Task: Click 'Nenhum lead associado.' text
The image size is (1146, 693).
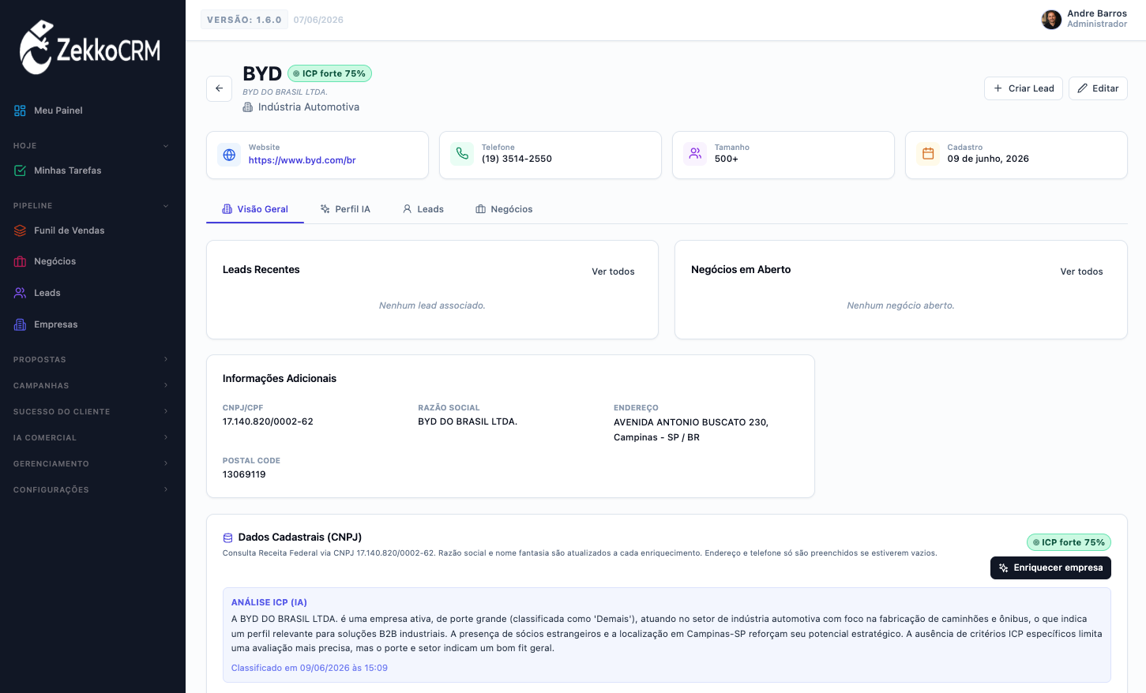Action: (x=432, y=305)
